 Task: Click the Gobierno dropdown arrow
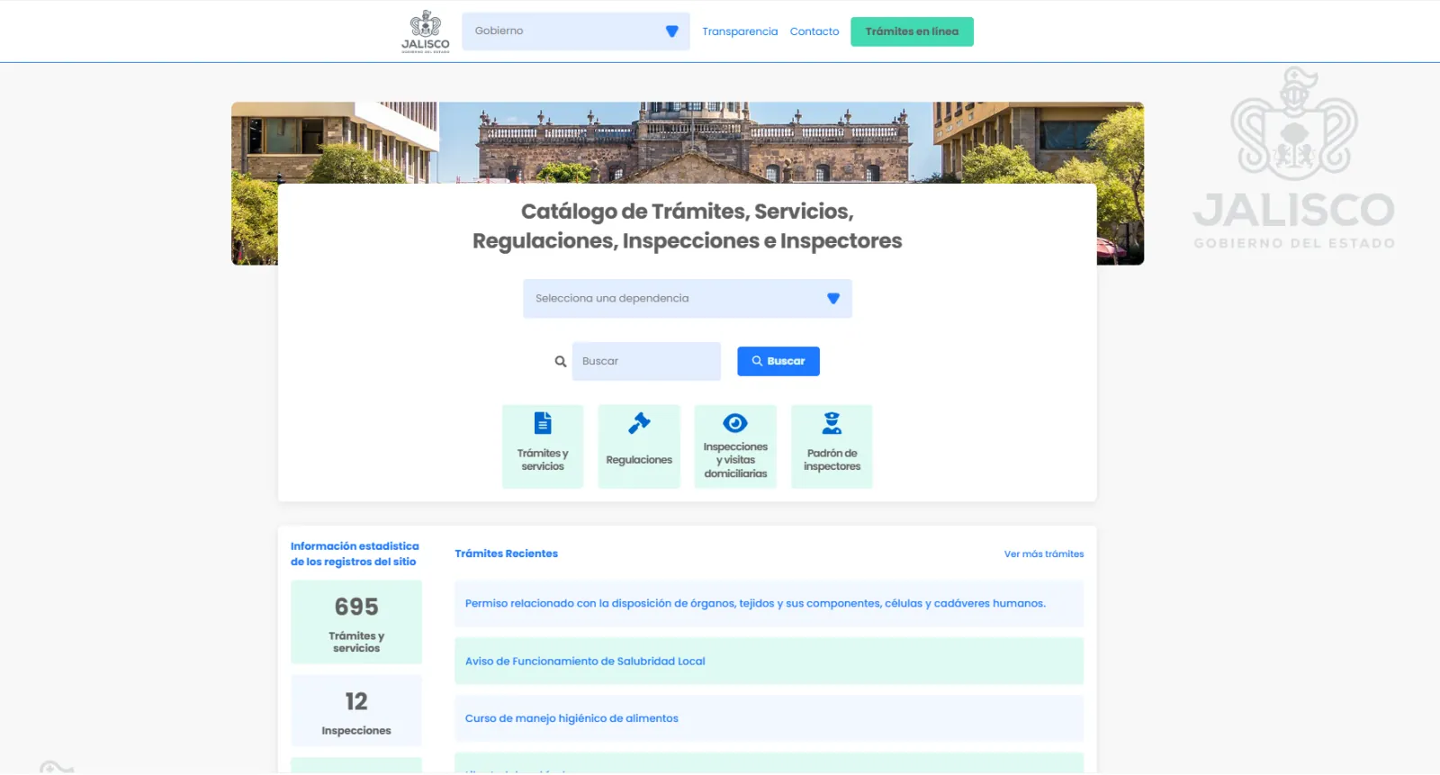pyautogui.click(x=671, y=32)
